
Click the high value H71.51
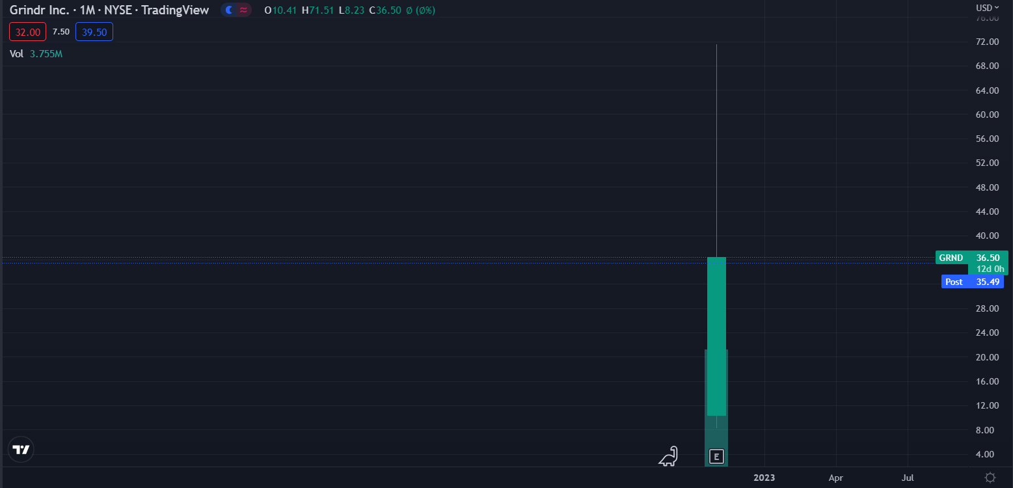point(318,10)
